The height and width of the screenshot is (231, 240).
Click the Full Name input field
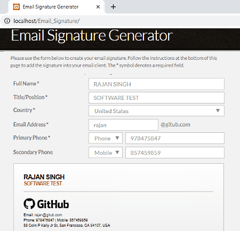pos(156,84)
